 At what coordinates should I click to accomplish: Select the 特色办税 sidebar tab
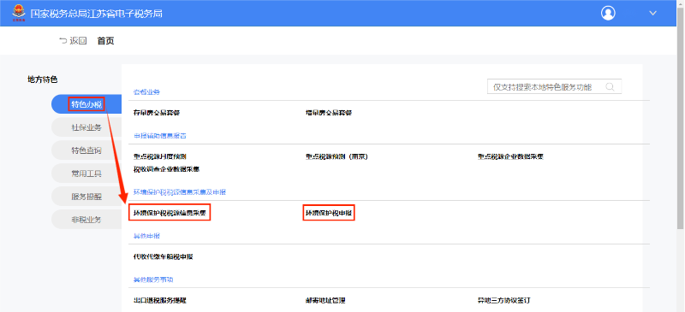tap(86, 103)
